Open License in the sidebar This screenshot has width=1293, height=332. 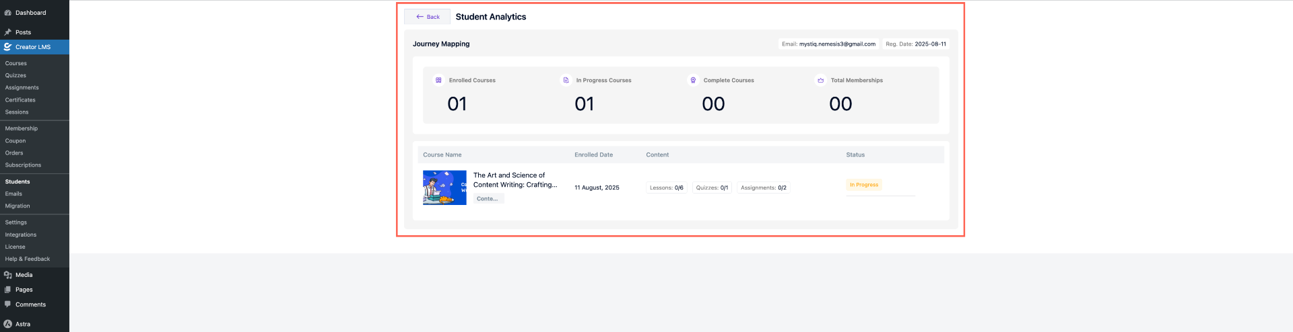point(15,247)
